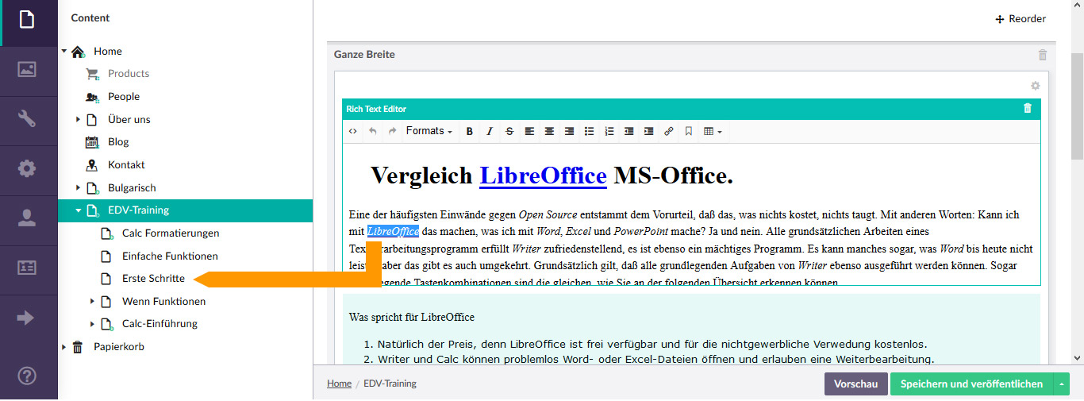1084x401 pixels.
Task: Expand the Wenn Funktionen tree node
Action: [93, 302]
